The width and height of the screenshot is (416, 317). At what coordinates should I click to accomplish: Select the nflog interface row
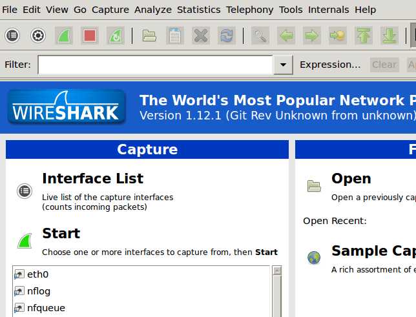[141, 291]
